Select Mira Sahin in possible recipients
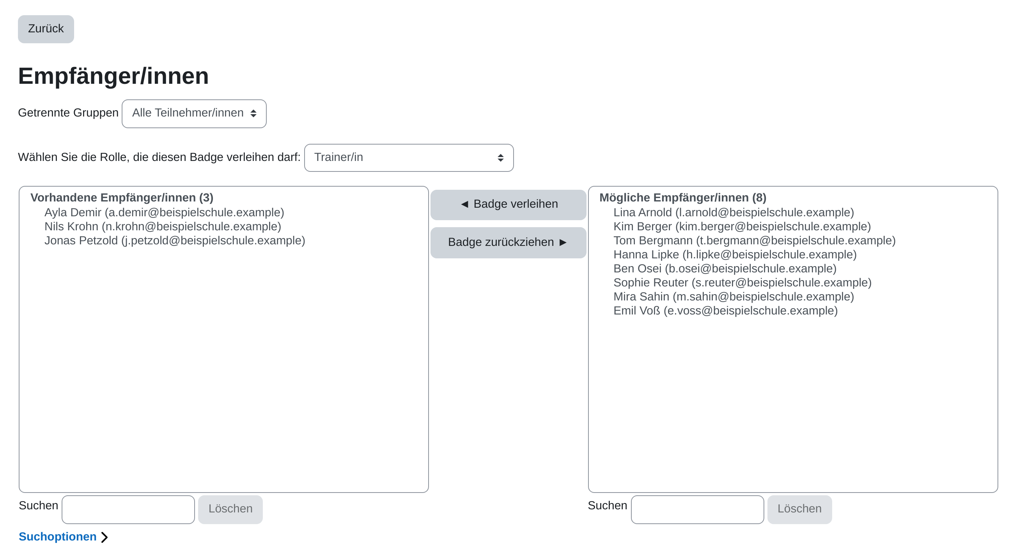This screenshot has width=1017, height=551. coord(734,297)
